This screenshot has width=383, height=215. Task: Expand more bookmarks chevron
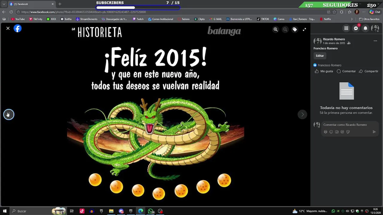352,19
